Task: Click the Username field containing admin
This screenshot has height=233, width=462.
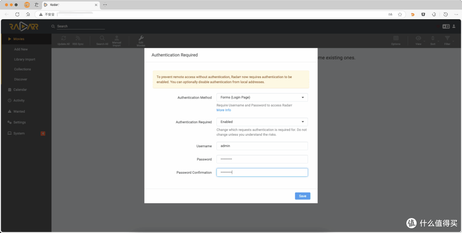Action: click(x=262, y=146)
